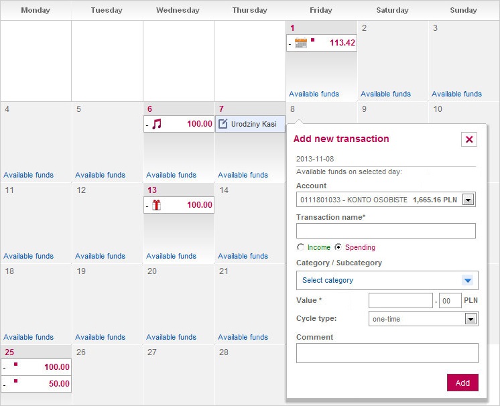Viewport: 500px width, 406px height.
Task: Open Available funds link on Monday 4
Action: pos(28,175)
